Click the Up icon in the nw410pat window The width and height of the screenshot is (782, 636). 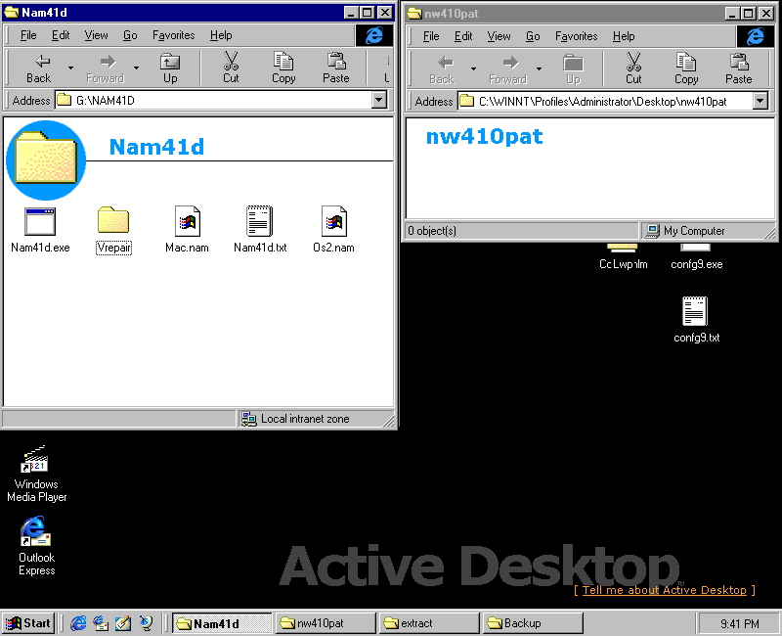tap(573, 69)
